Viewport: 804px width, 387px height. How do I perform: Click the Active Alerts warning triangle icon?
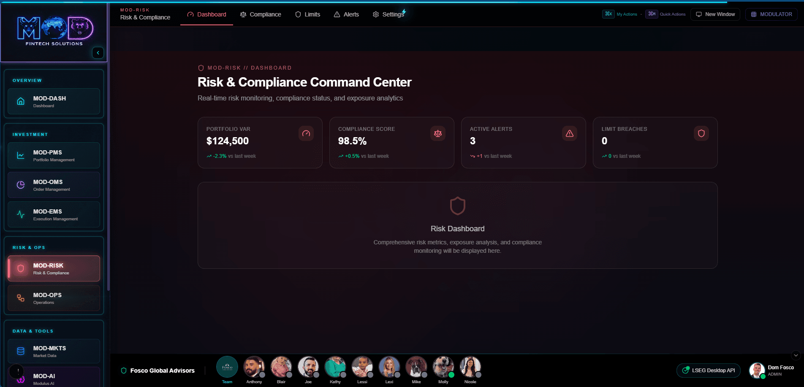pyautogui.click(x=570, y=133)
